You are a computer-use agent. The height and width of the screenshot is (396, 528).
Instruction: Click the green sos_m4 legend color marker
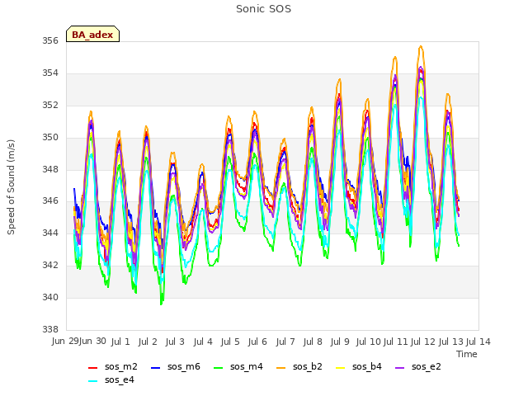tap(218, 368)
